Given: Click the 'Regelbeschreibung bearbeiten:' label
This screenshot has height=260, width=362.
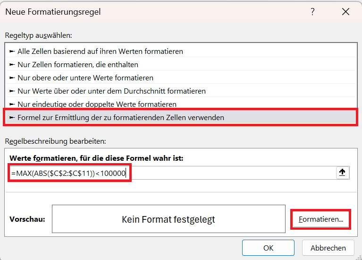Looking at the screenshot, I should [x=55, y=141].
